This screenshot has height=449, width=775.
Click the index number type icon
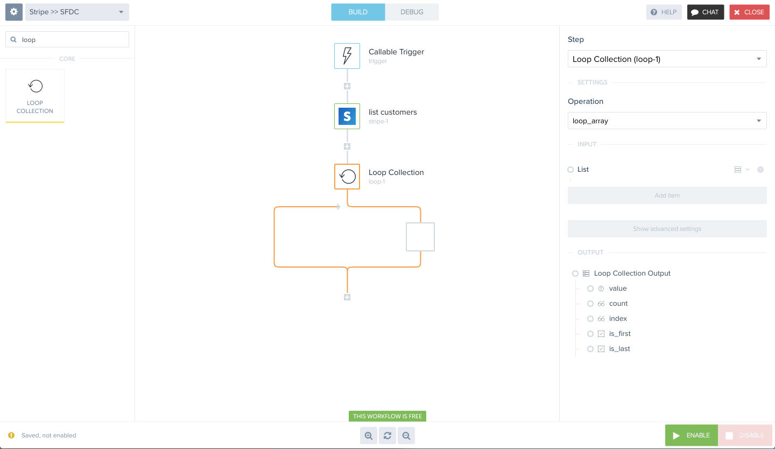601,319
